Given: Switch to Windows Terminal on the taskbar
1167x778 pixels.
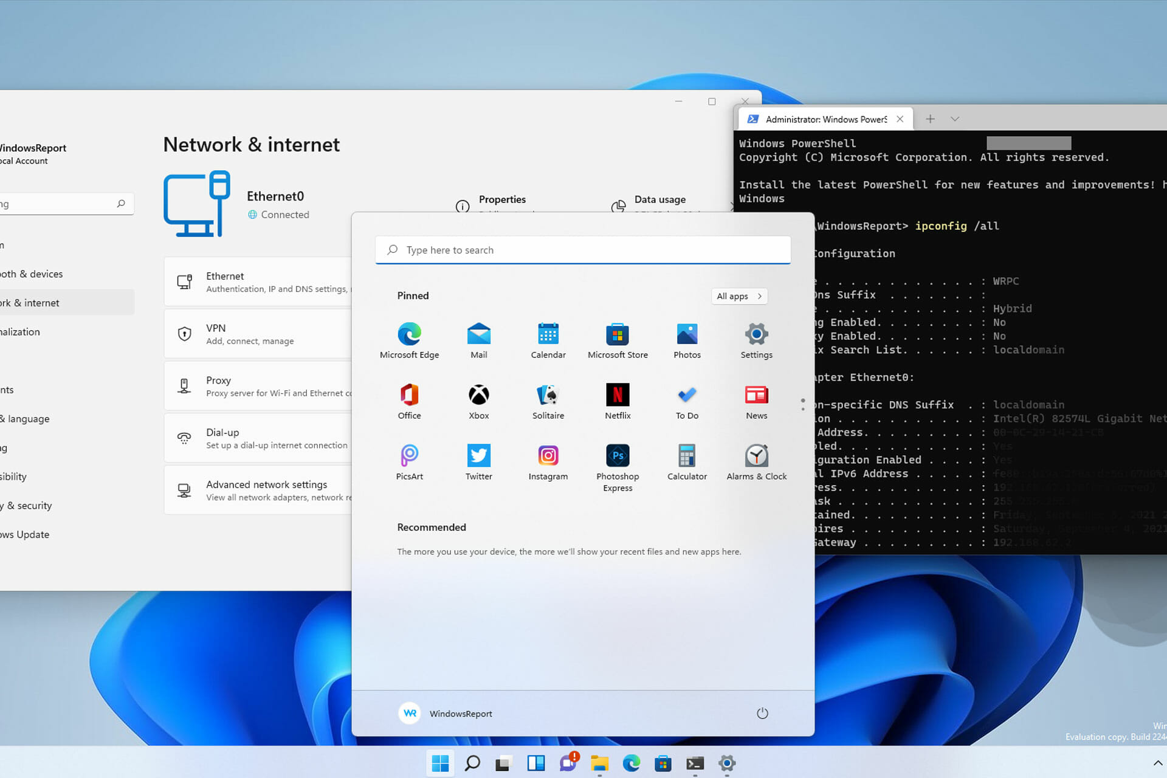Looking at the screenshot, I should click(x=695, y=763).
